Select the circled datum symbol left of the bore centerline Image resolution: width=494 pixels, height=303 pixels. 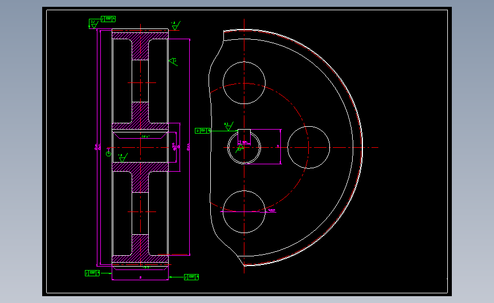pyautogui.click(x=108, y=153)
